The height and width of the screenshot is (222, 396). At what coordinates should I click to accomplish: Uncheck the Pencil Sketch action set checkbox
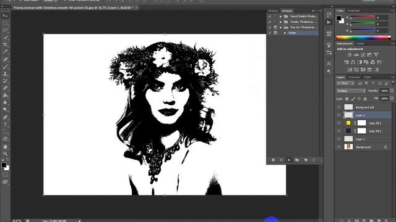[x=270, y=17]
